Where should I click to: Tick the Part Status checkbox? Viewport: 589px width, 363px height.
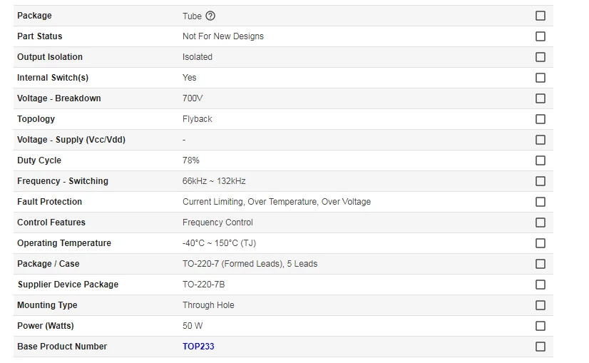(541, 36)
